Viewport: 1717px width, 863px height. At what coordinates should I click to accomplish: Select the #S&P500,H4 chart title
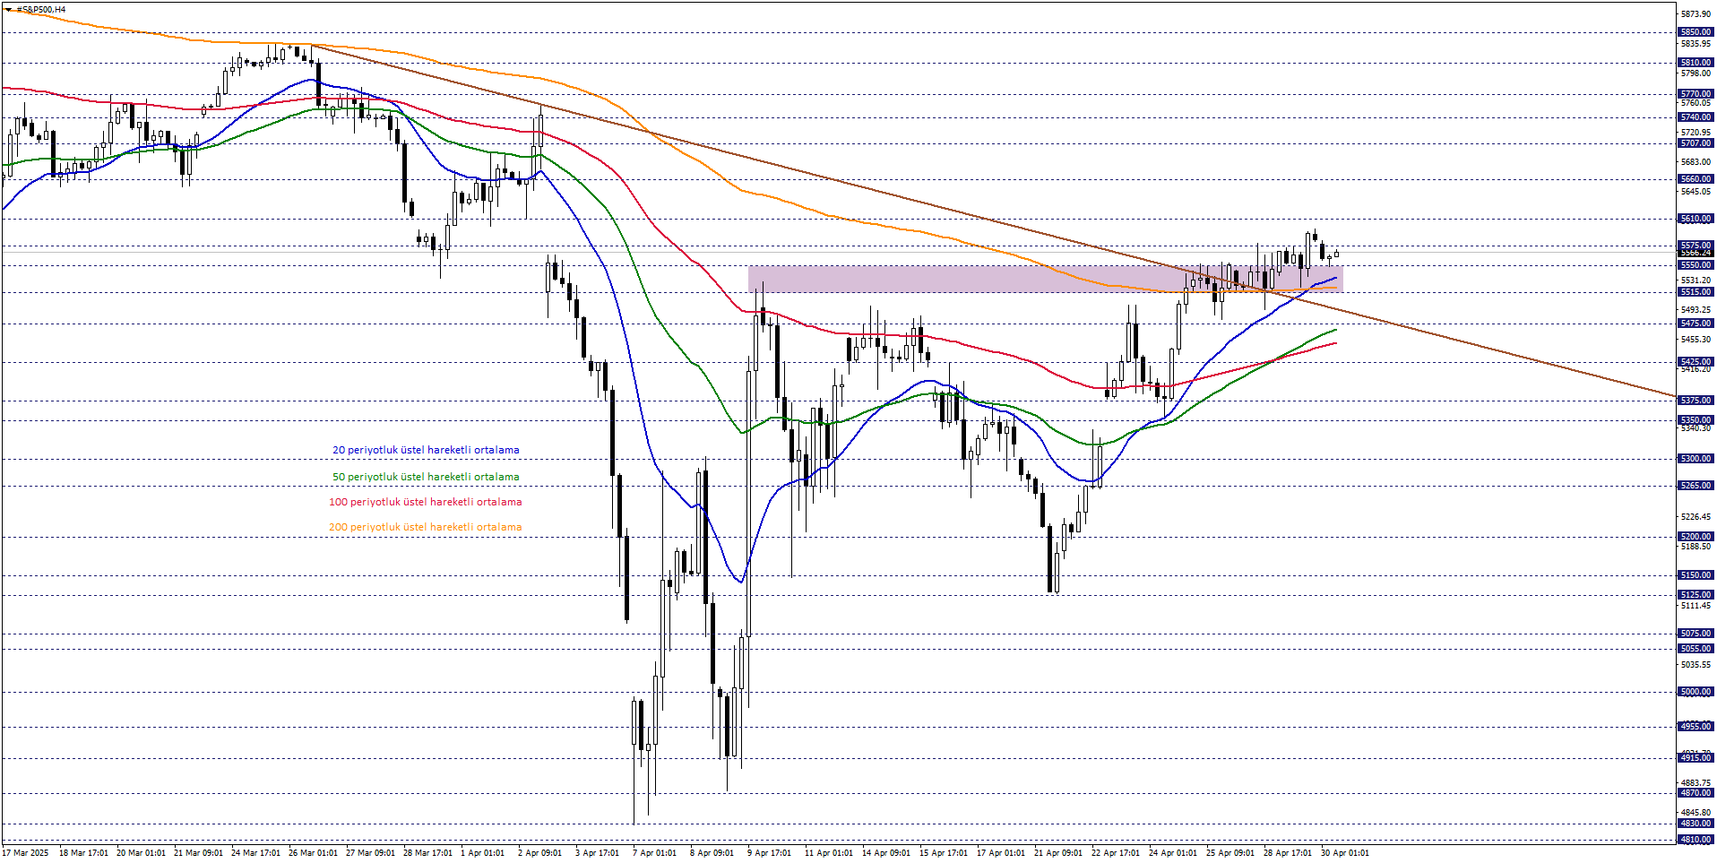pyautogui.click(x=40, y=10)
